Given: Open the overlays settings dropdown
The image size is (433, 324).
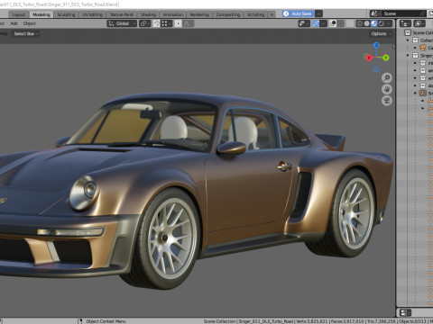Looking at the screenshot, I should 341,23.
